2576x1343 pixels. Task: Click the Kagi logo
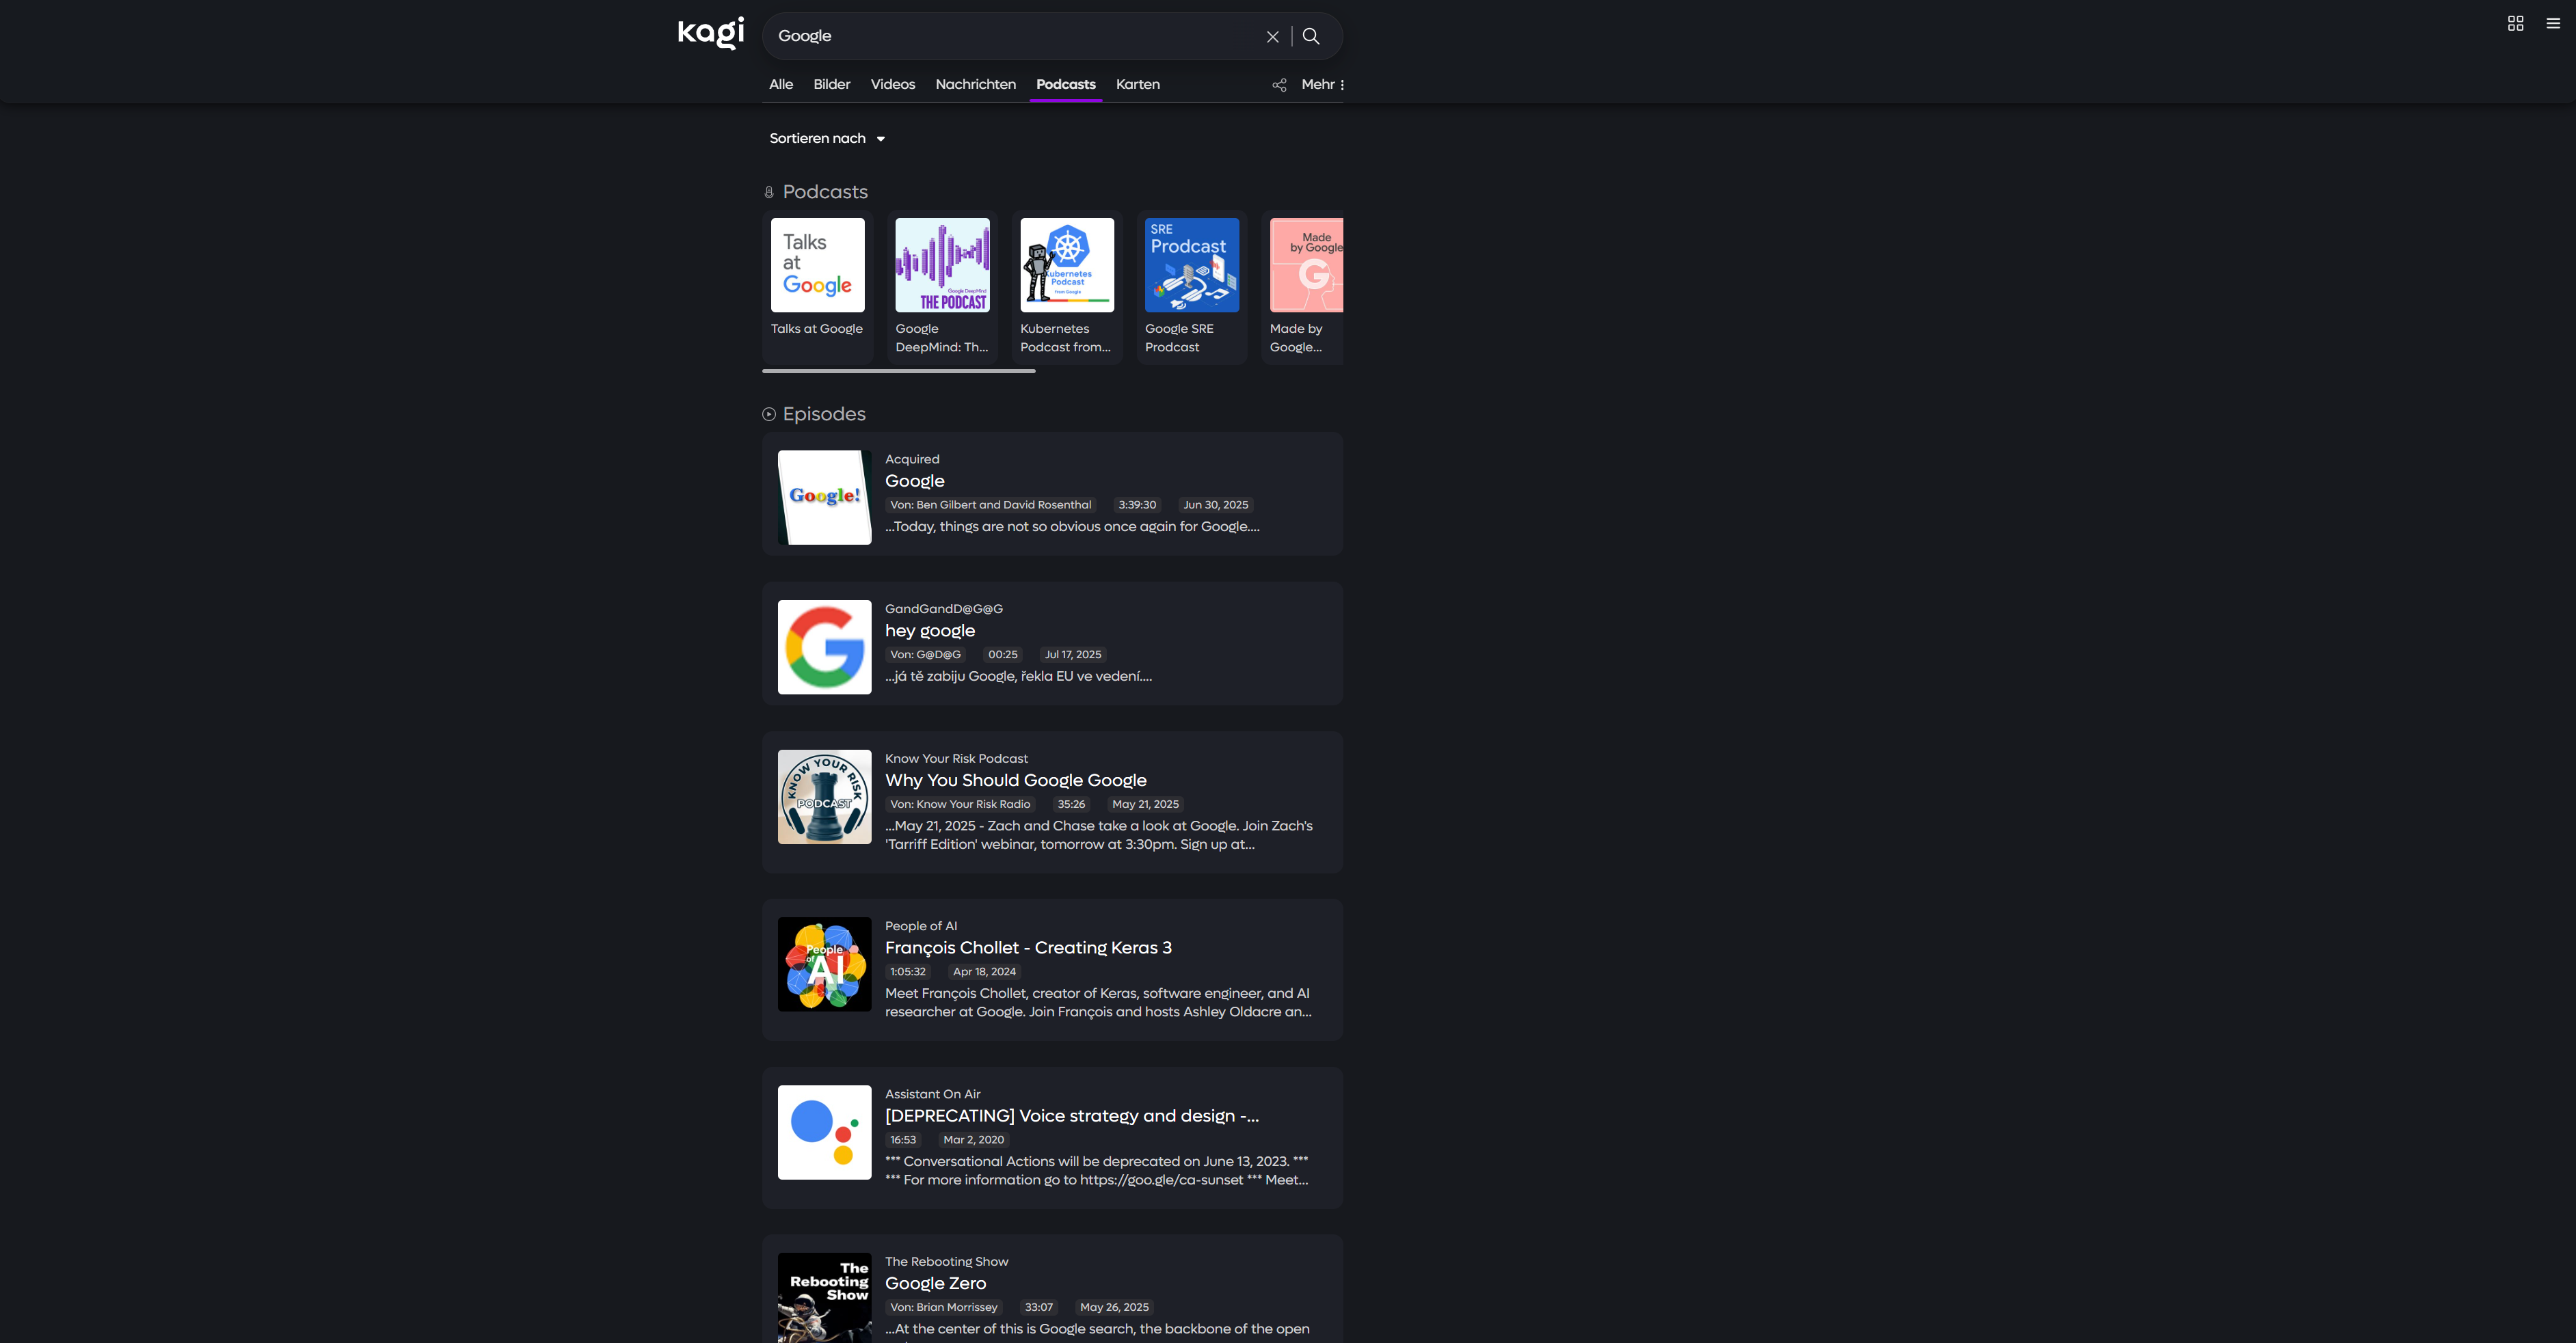(x=710, y=32)
